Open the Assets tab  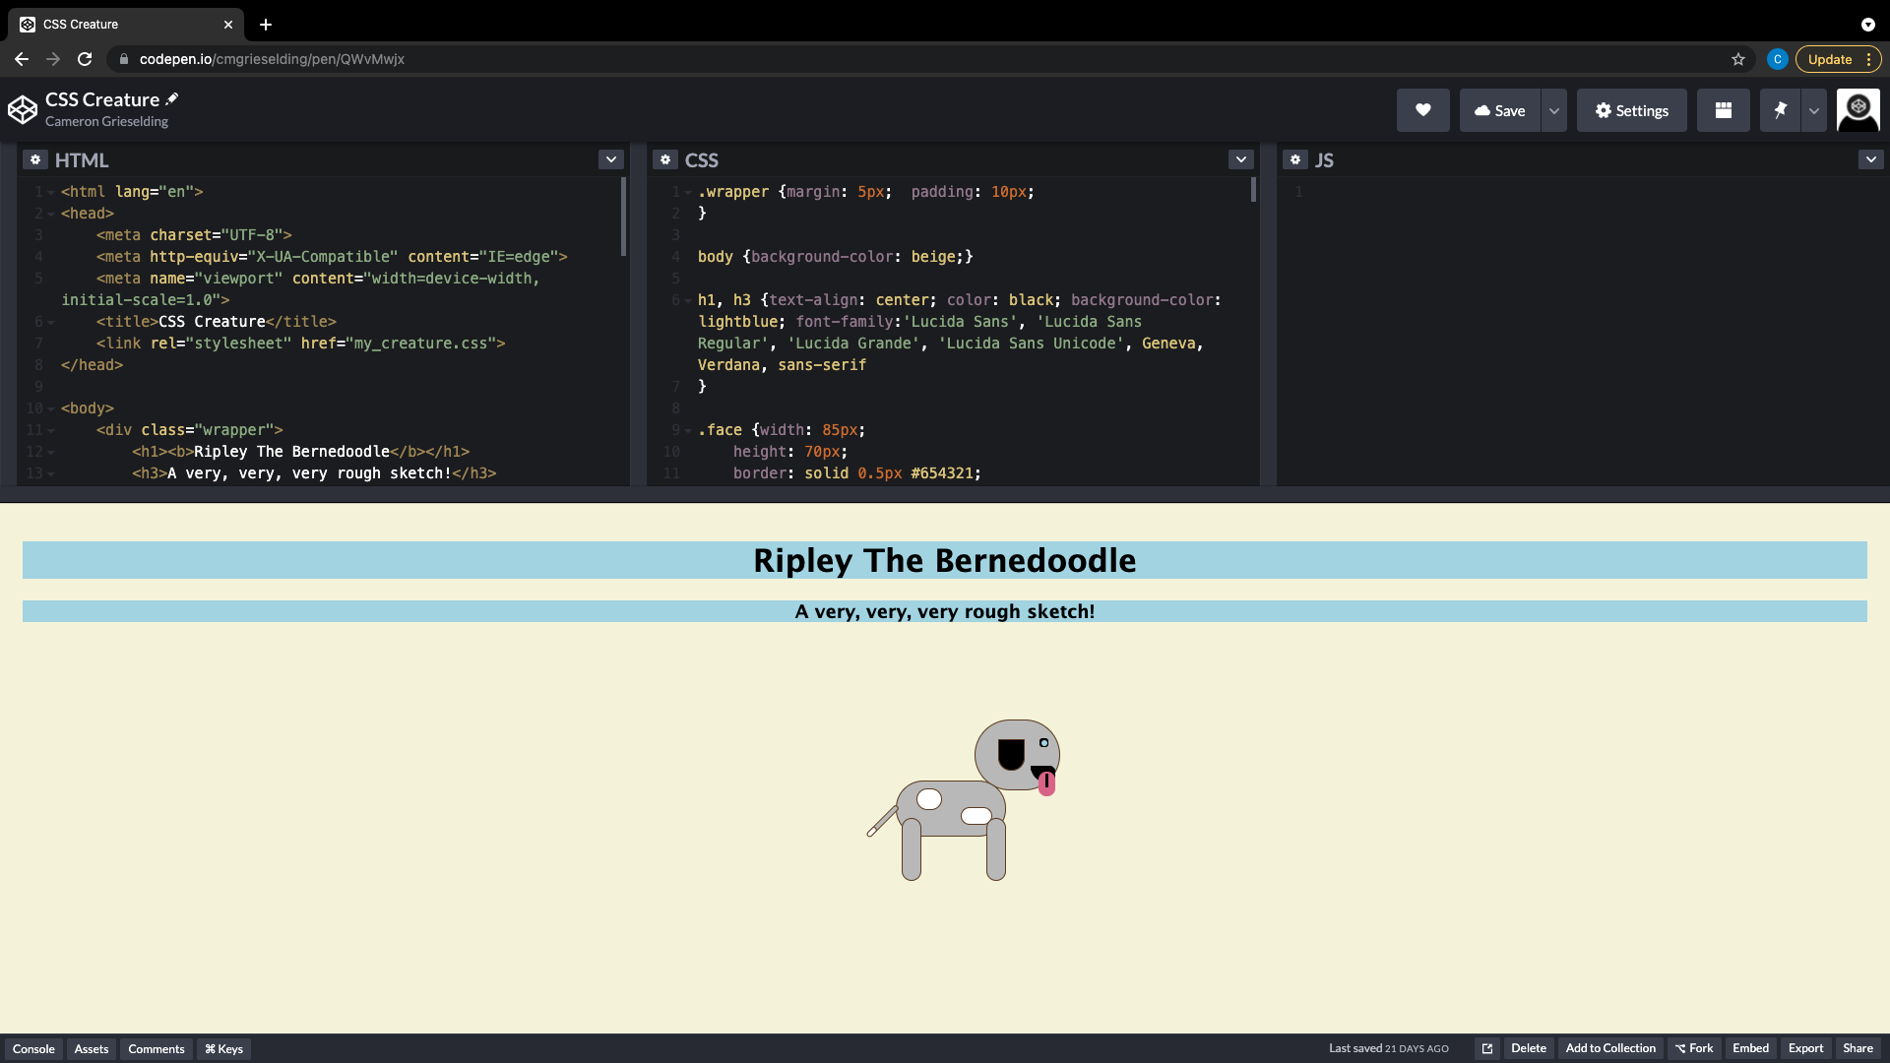point(92,1048)
